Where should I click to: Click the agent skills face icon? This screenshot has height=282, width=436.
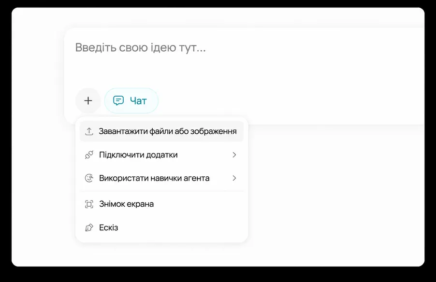pyautogui.click(x=89, y=178)
